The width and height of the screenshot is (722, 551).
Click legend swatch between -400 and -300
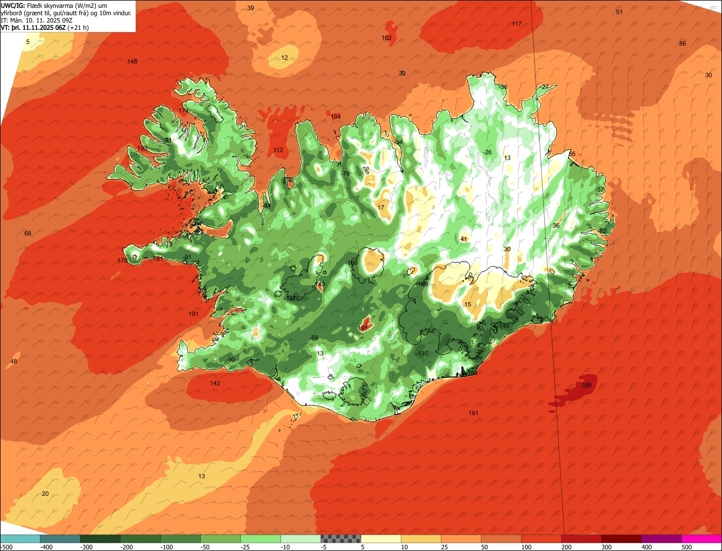point(60,539)
